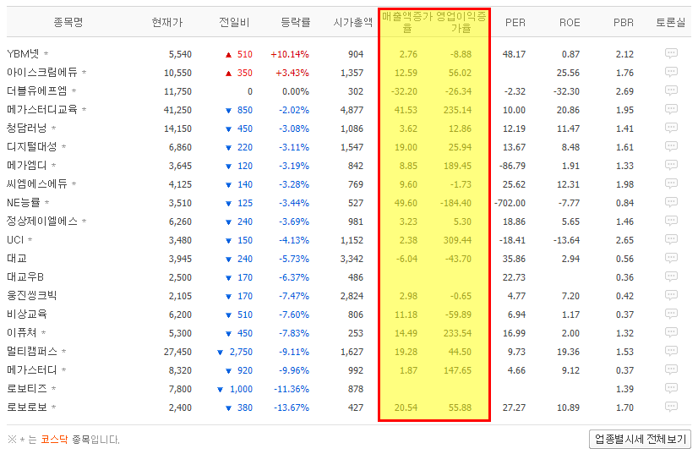Viewport: 698px width, 454px height.
Task: Select the -13.67% change rate value
Action: click(x=292, y=408)
